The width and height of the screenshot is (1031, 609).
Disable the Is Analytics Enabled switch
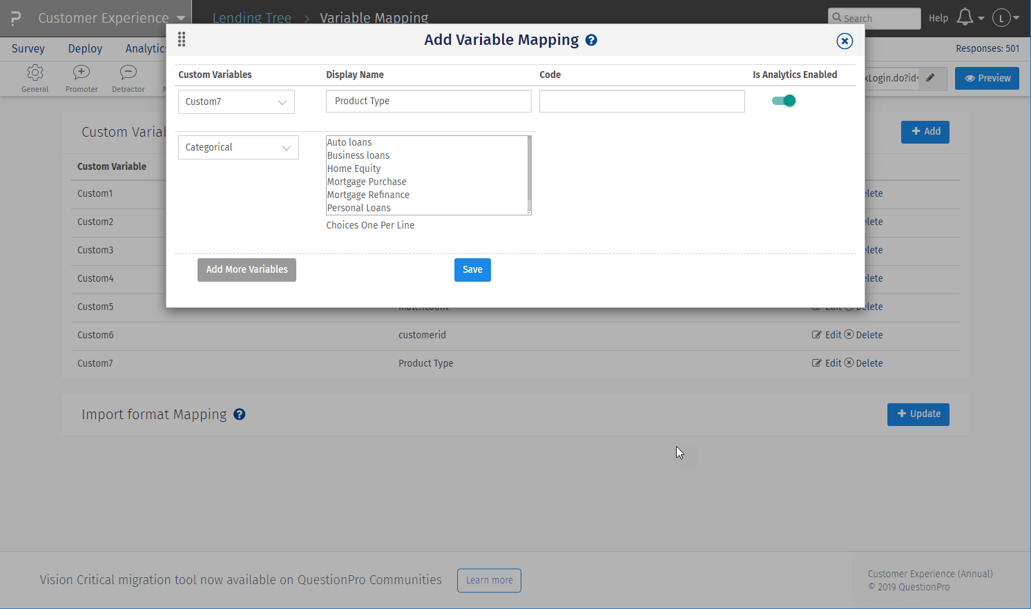coord(783,100)
